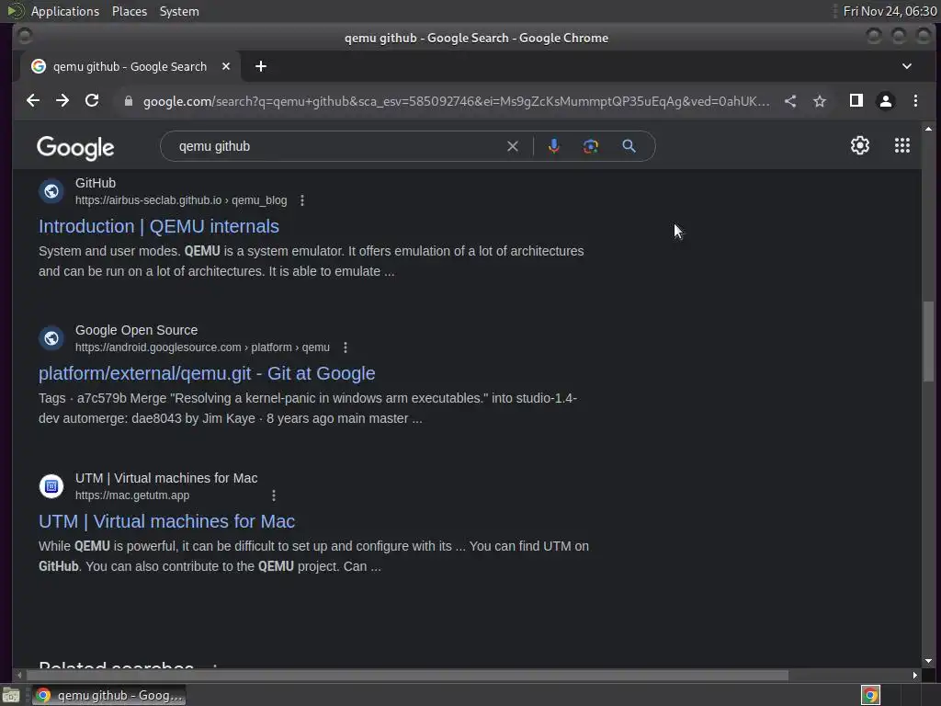The height and width of the screenshot is (706, 941).
Task: Share this page from the address bar
Action: [790, 101]
